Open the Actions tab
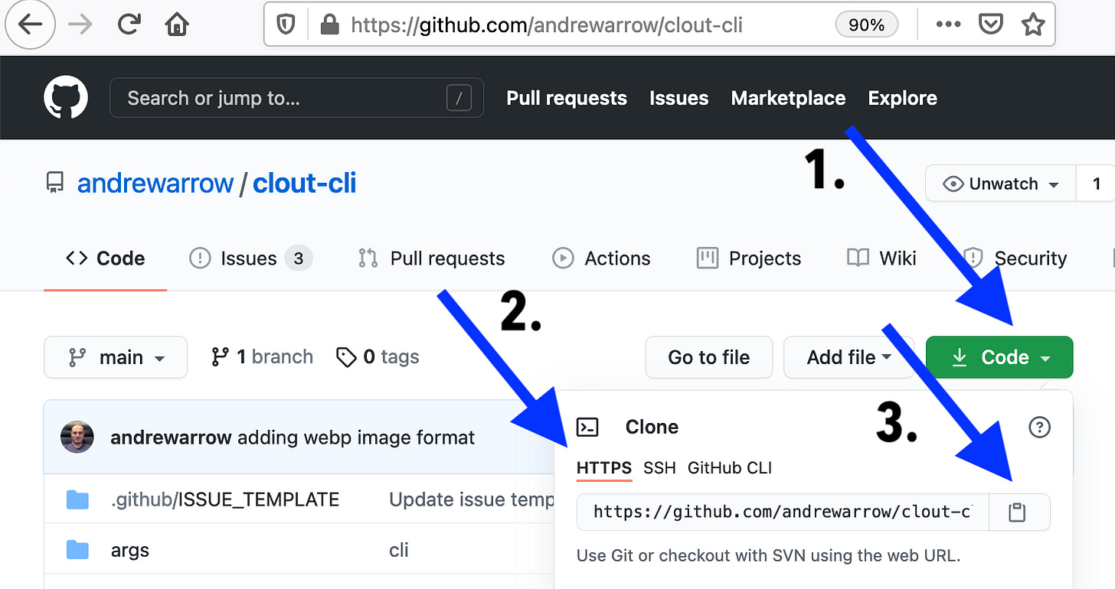Image resolution: width=1115 pixels, height=589 pixels. pos(601,259)
